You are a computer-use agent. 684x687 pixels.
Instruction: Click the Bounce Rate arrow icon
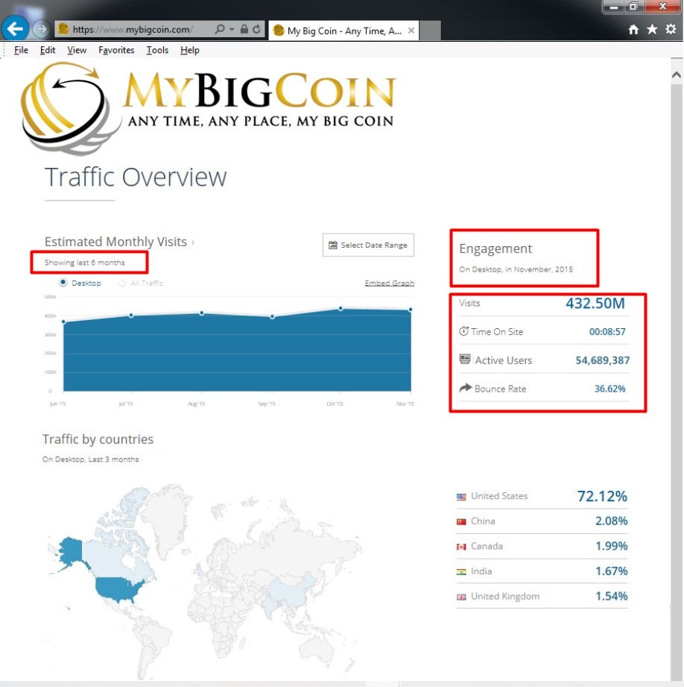(x=465, y=388)
